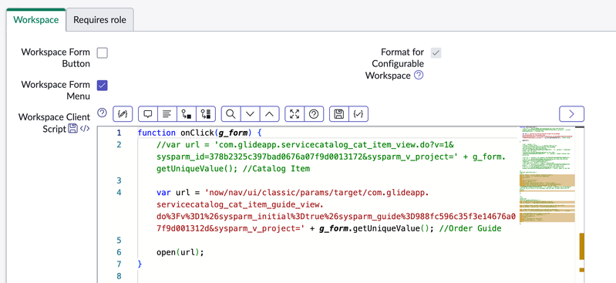Toggle full screen script editor
The height and width of the screenshot is (283, 616).
pos(295,114)
